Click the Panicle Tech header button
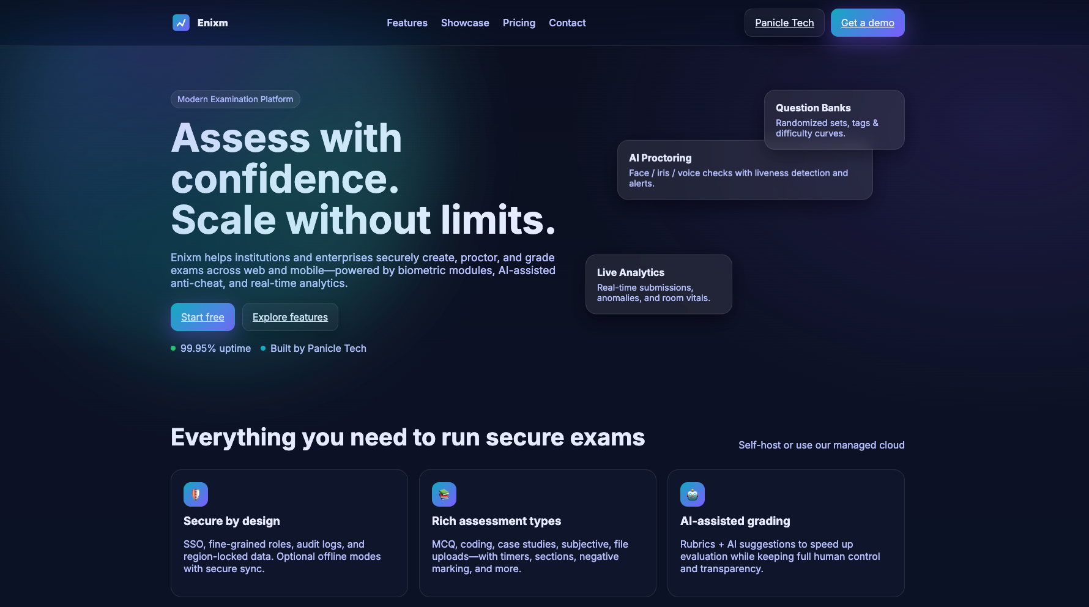This screenshot has width=1089, height=607. tap(784, 23)
